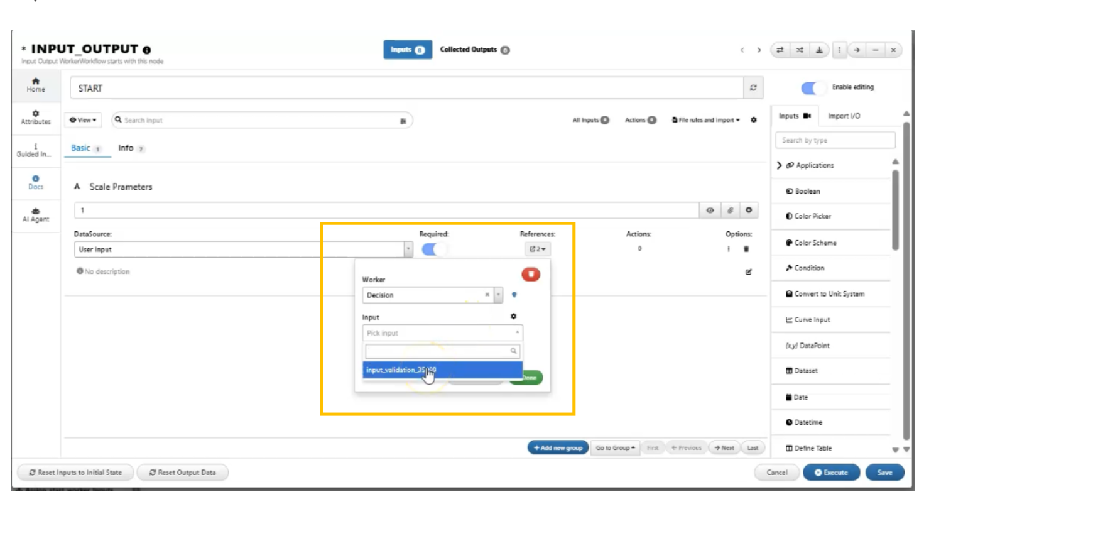Click the blue pin icon next to Worker
Screen dimensions: 1098x553
click(514, 295)
